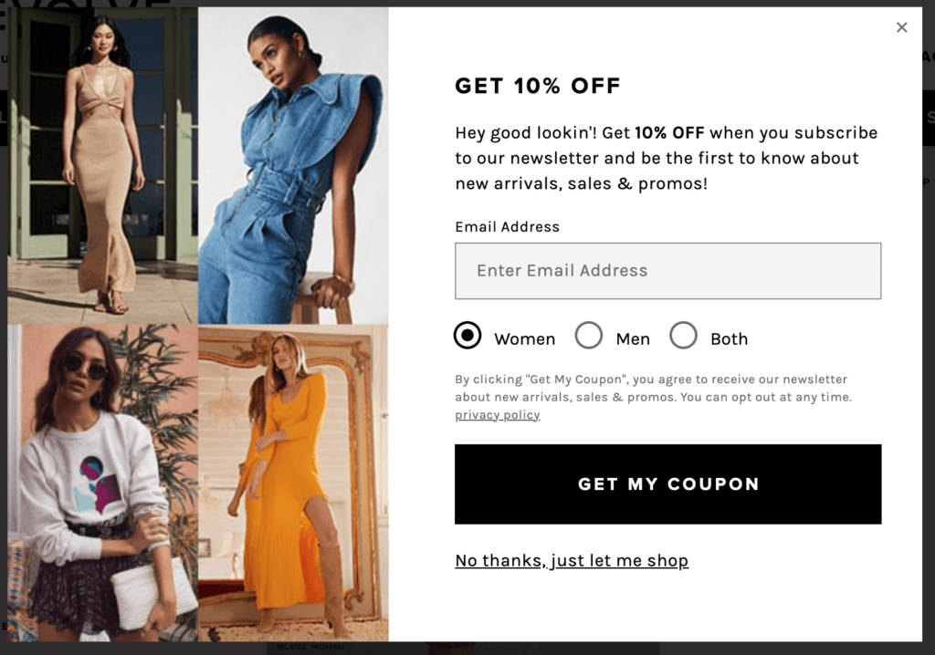Click the white sweatshirt model photo
The height and width of the screenshot is (655, 935).
(102, 483)
